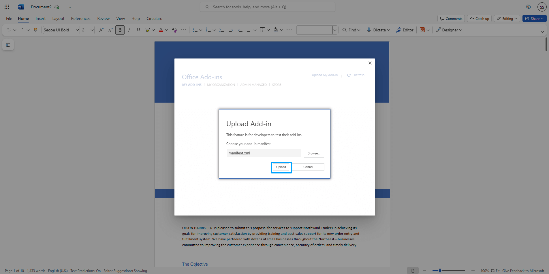Switch to the References tab
The width and height of the screenshot is (549, 274).
coord(81,18)
